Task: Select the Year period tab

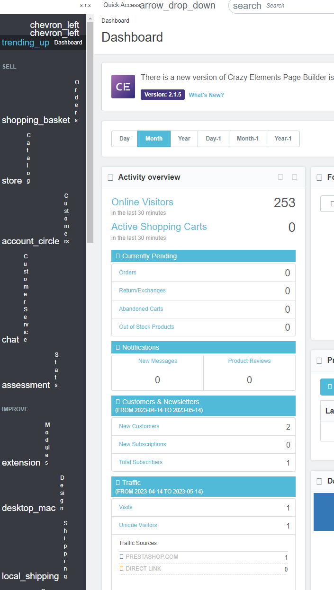Action: click(x=184, y=139)
